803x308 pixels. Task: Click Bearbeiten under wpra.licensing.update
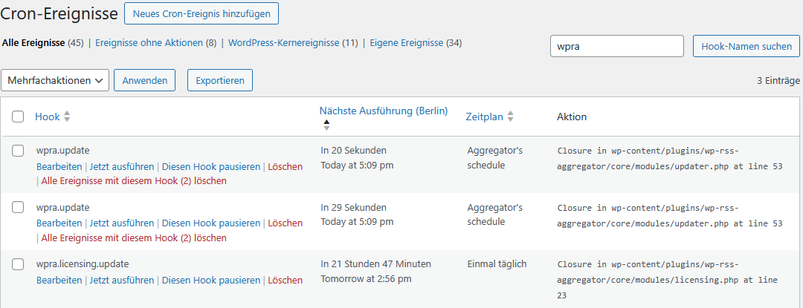[59, 281]
